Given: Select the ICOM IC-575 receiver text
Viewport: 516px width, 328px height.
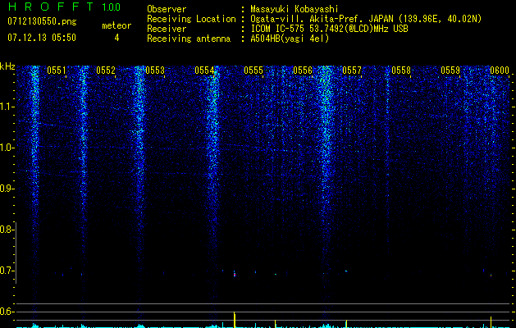Looking at the screenshot, I should coord(329,29).
